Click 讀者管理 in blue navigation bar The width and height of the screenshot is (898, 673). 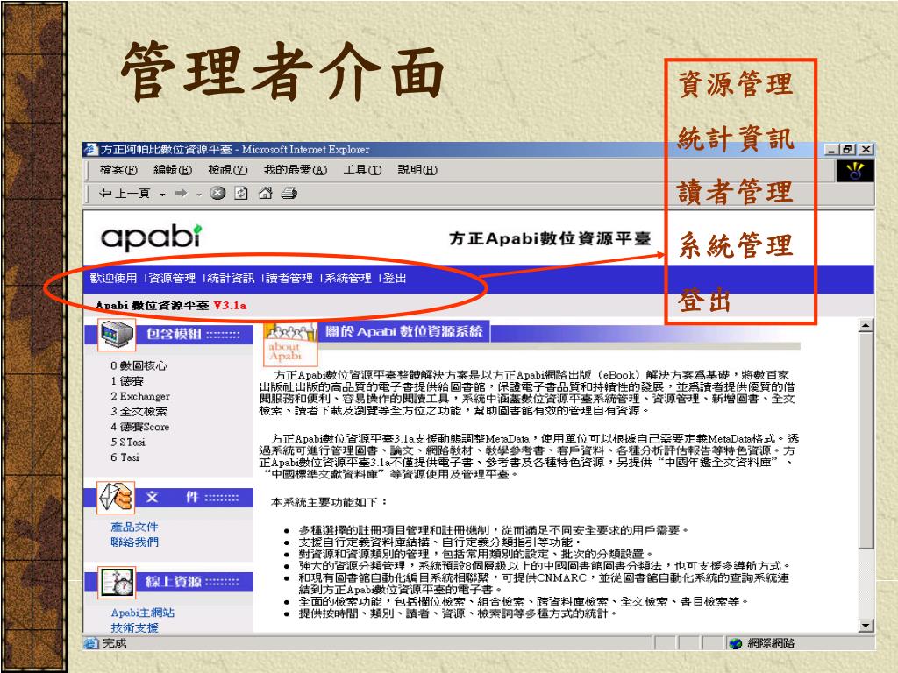tap(289, 278)
